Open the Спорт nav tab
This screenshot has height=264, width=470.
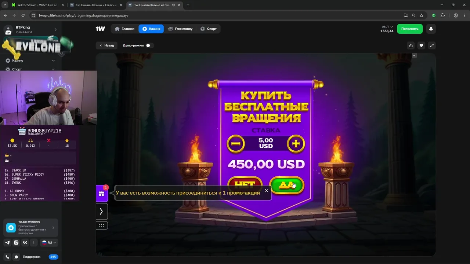208,29
